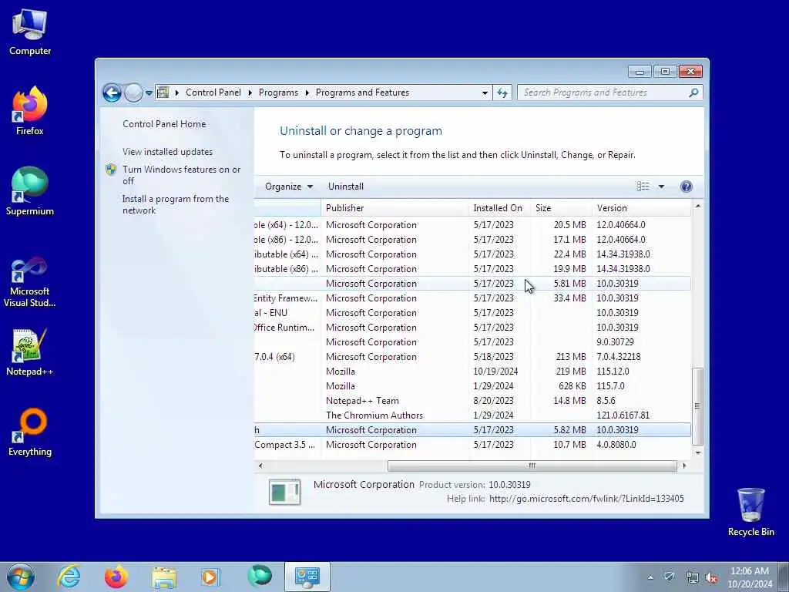Launch Windows Media Player from the taskbar

(210, 577)
